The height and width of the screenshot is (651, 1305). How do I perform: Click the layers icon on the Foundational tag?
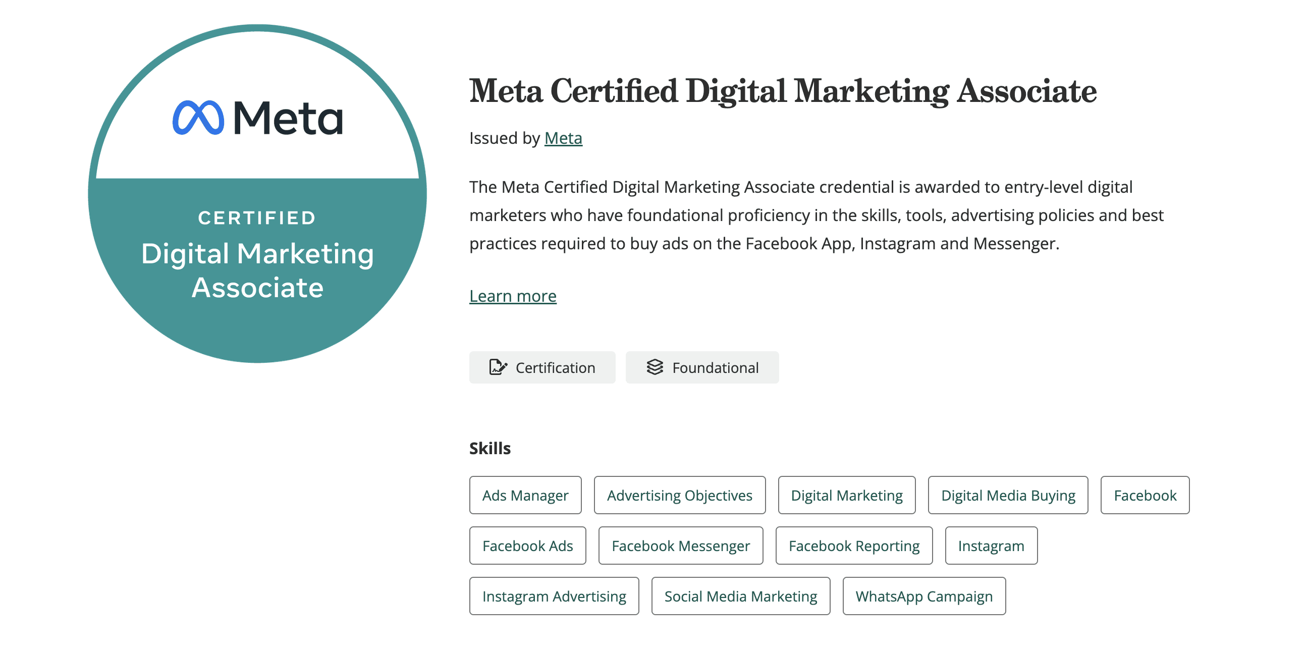coord(656,367)
